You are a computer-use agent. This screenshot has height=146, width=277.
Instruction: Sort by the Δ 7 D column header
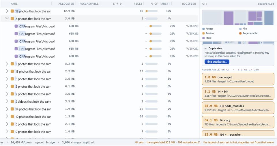(x=117, y=3)
